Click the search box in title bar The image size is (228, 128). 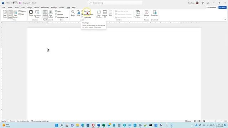point(115,3)
